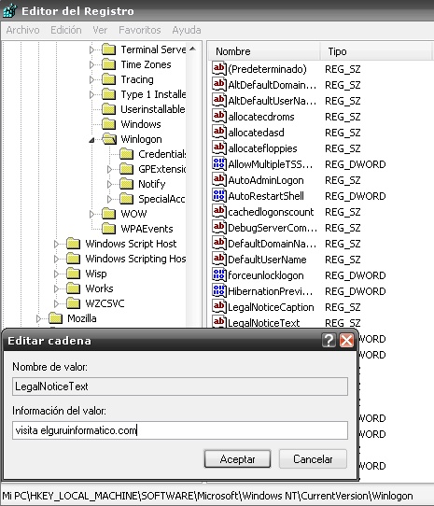This screenshot has width=434, height=506.
Task: Click the Cancelar button
Action: point(313,459)
